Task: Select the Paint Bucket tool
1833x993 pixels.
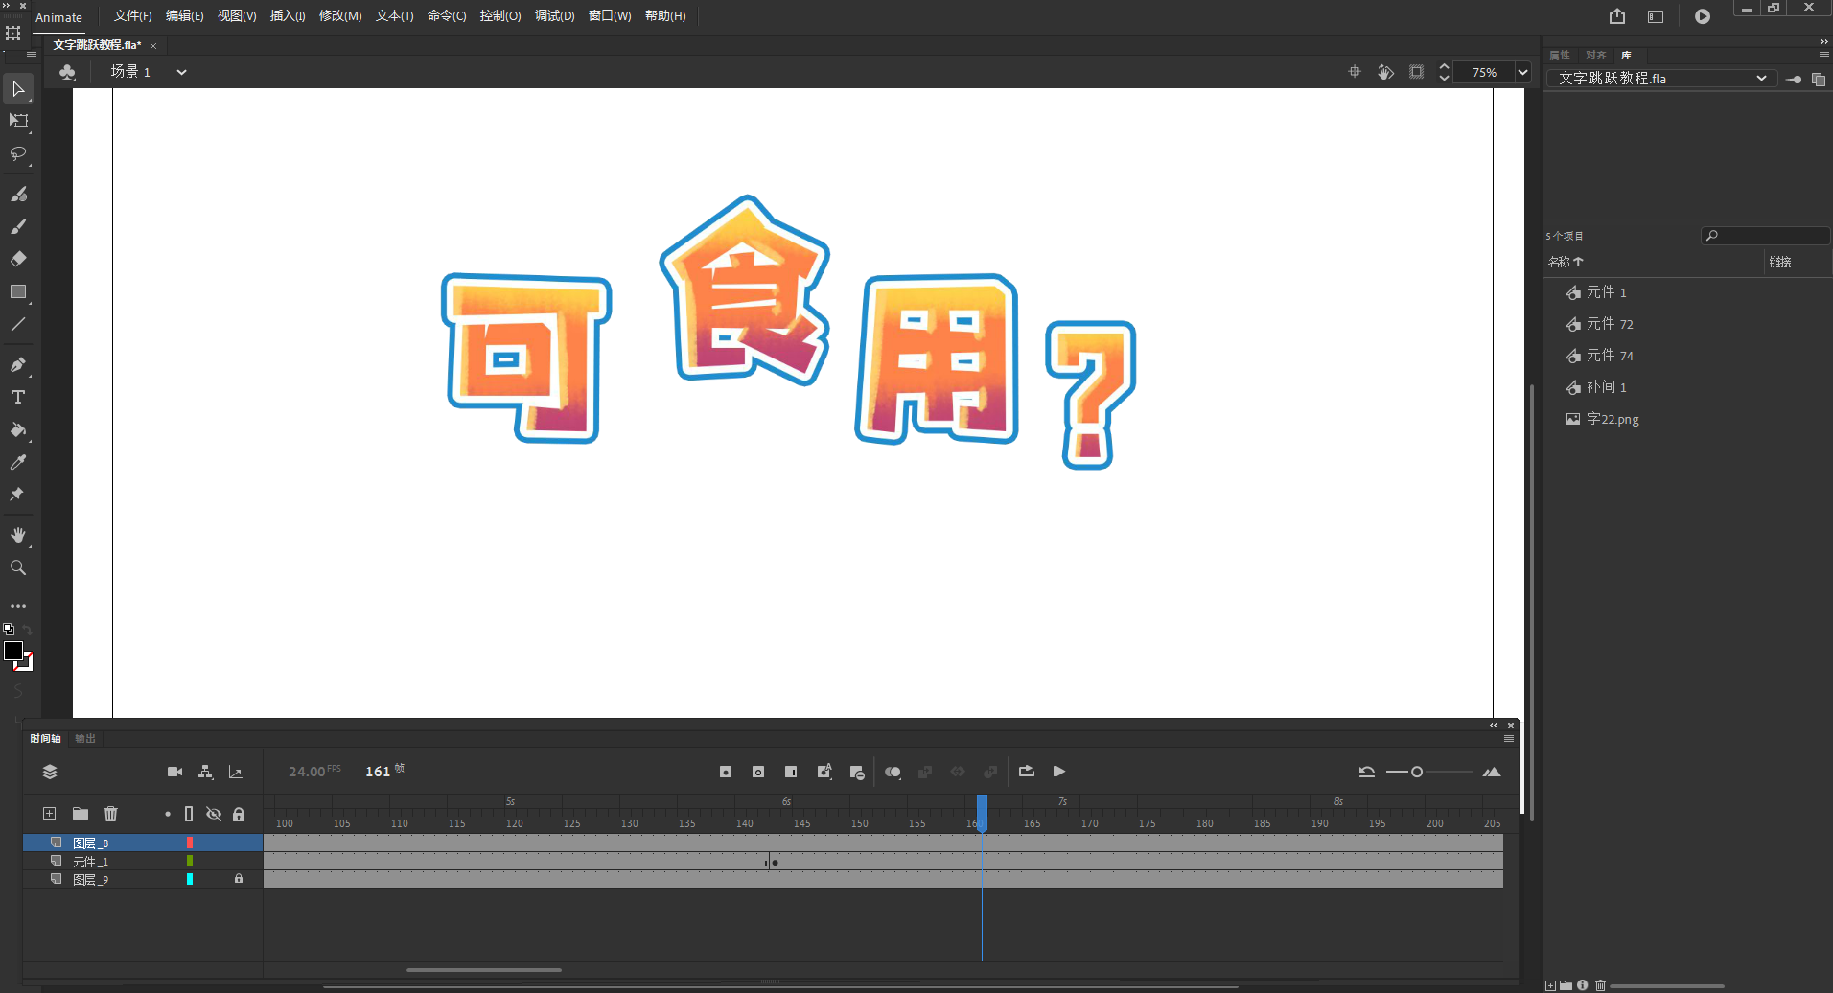Action: click(18, 430)
